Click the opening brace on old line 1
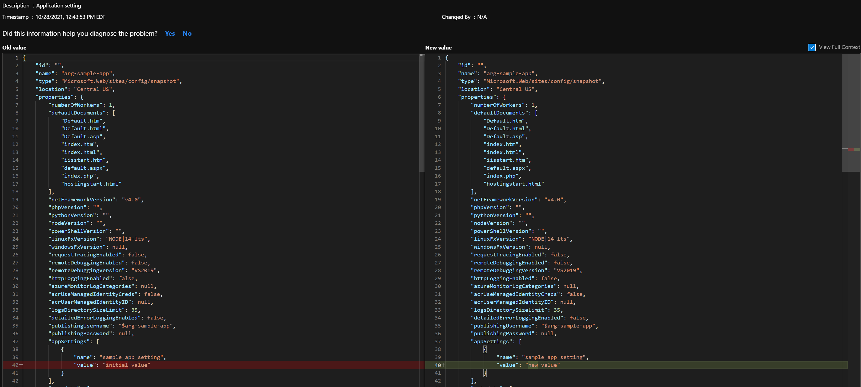Viewport: 861px width, 387px height. 24,58
